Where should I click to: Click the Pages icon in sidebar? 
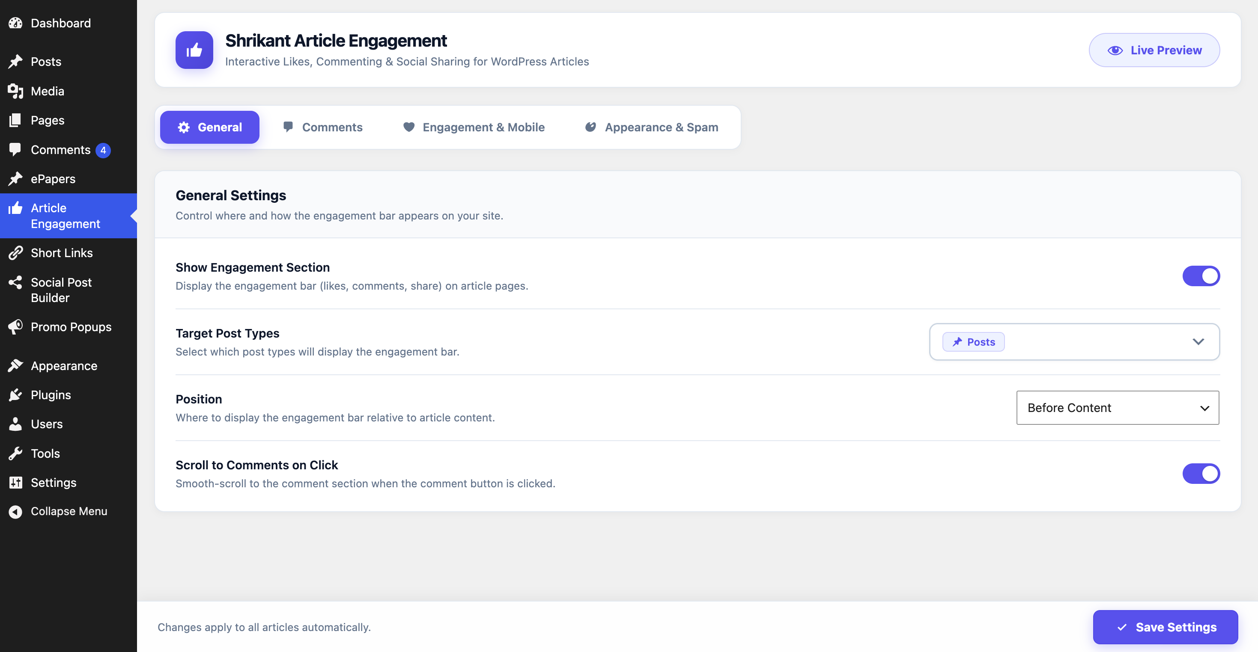[x=15, y=120]
